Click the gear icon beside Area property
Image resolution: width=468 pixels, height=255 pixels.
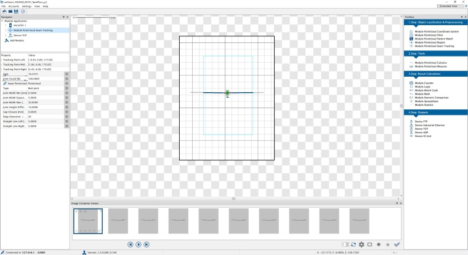67,74
